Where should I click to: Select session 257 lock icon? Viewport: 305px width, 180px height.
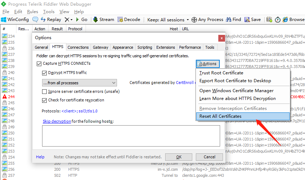(5, 175)
